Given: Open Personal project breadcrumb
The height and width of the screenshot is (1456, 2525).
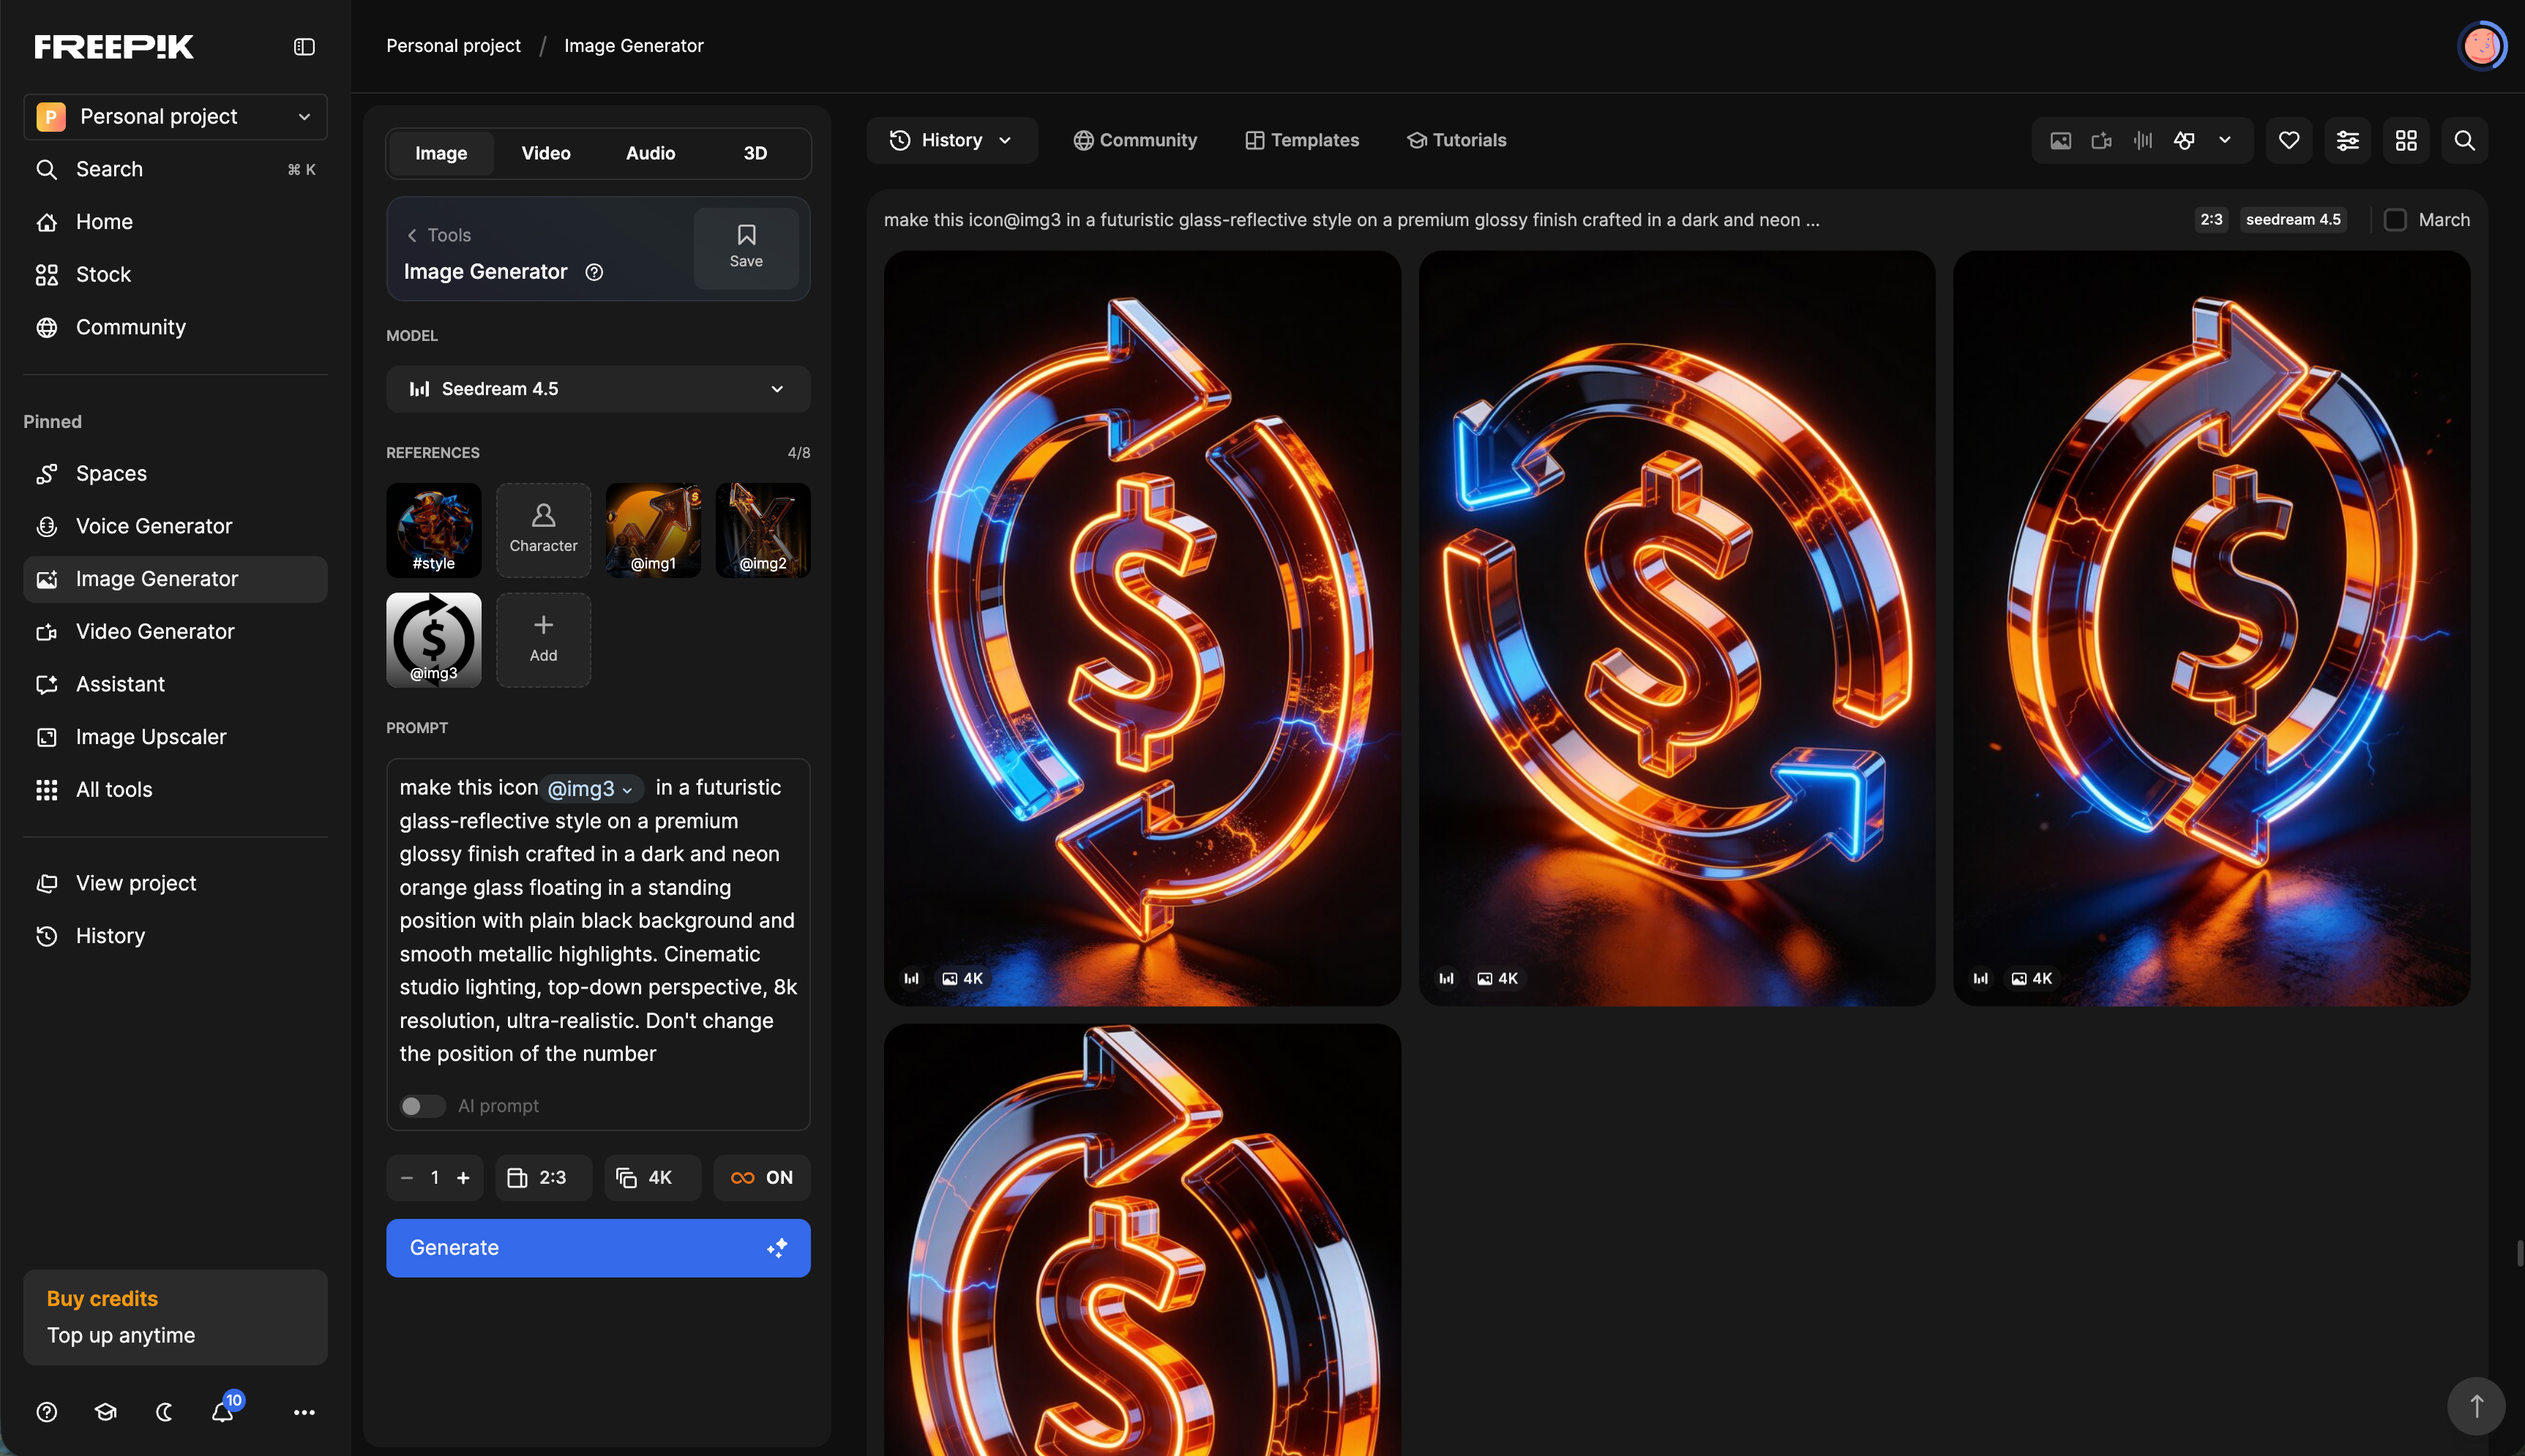Looking at the screenshot, I should [x=453, y=46].
